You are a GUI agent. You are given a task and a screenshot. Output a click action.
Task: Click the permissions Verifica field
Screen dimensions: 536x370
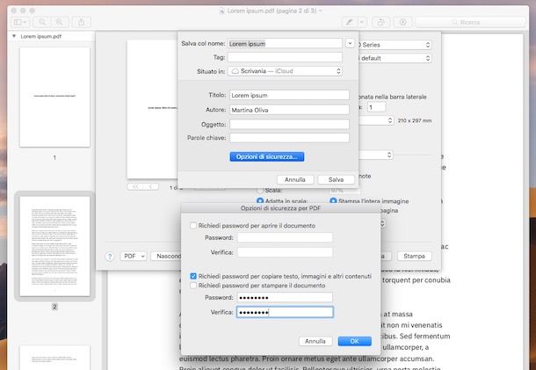[x=285, y=312]
